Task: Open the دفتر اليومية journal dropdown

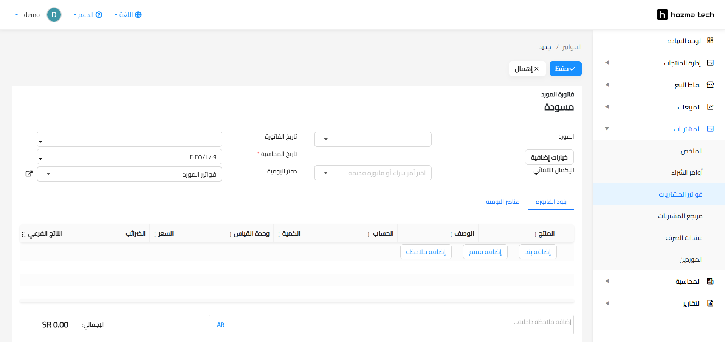Action: [129, 174]
